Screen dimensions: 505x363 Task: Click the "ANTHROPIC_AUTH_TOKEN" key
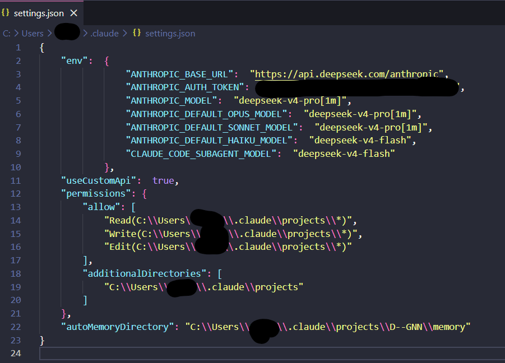click(x=185, y=87)
